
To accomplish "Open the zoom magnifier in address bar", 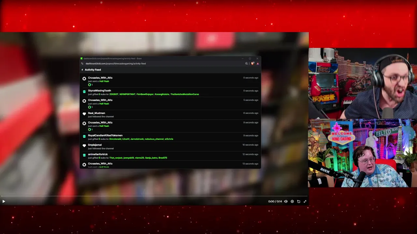I will click(247, 63).
